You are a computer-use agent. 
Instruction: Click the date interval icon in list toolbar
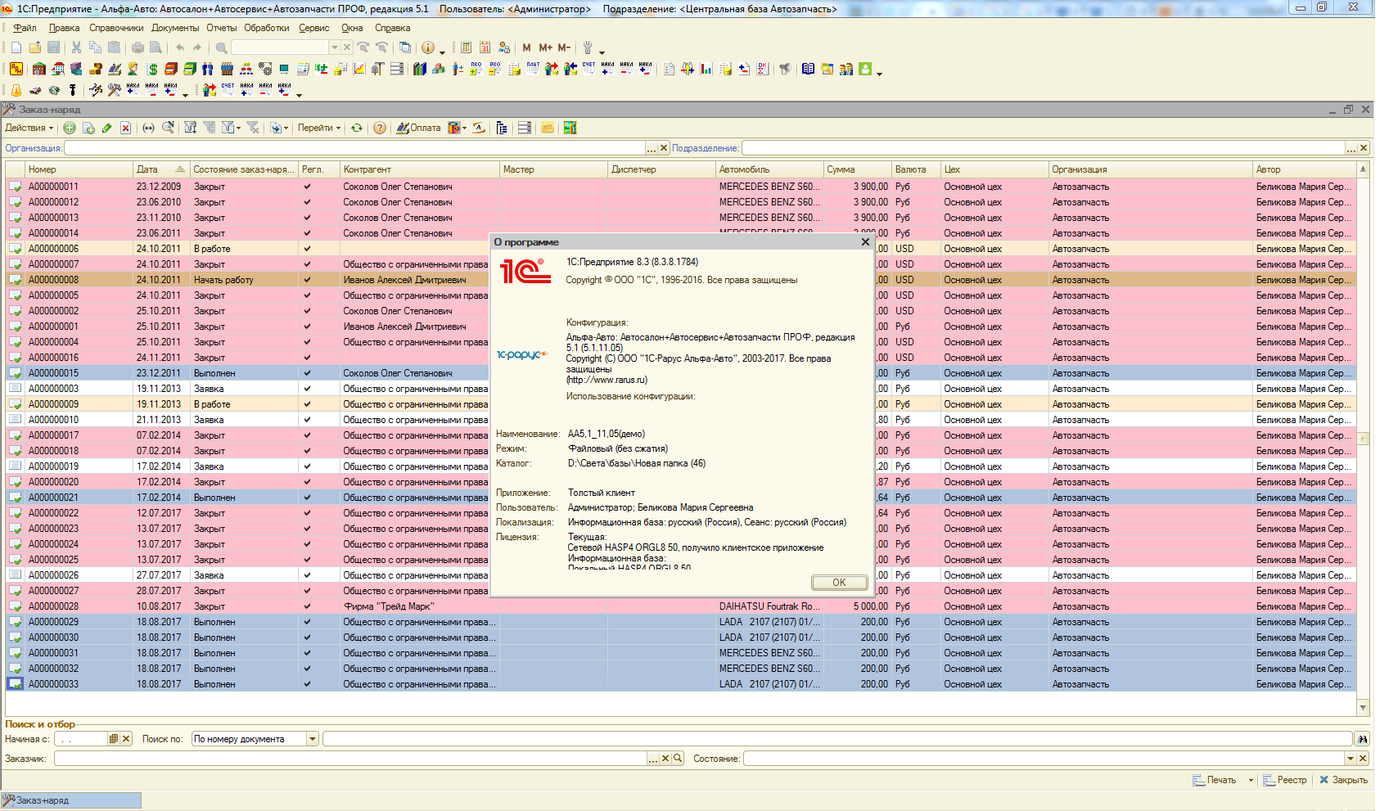(148, 128)
